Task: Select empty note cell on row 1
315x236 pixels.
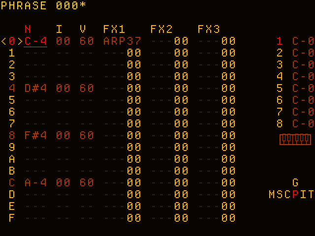Action: pos(35,53)
